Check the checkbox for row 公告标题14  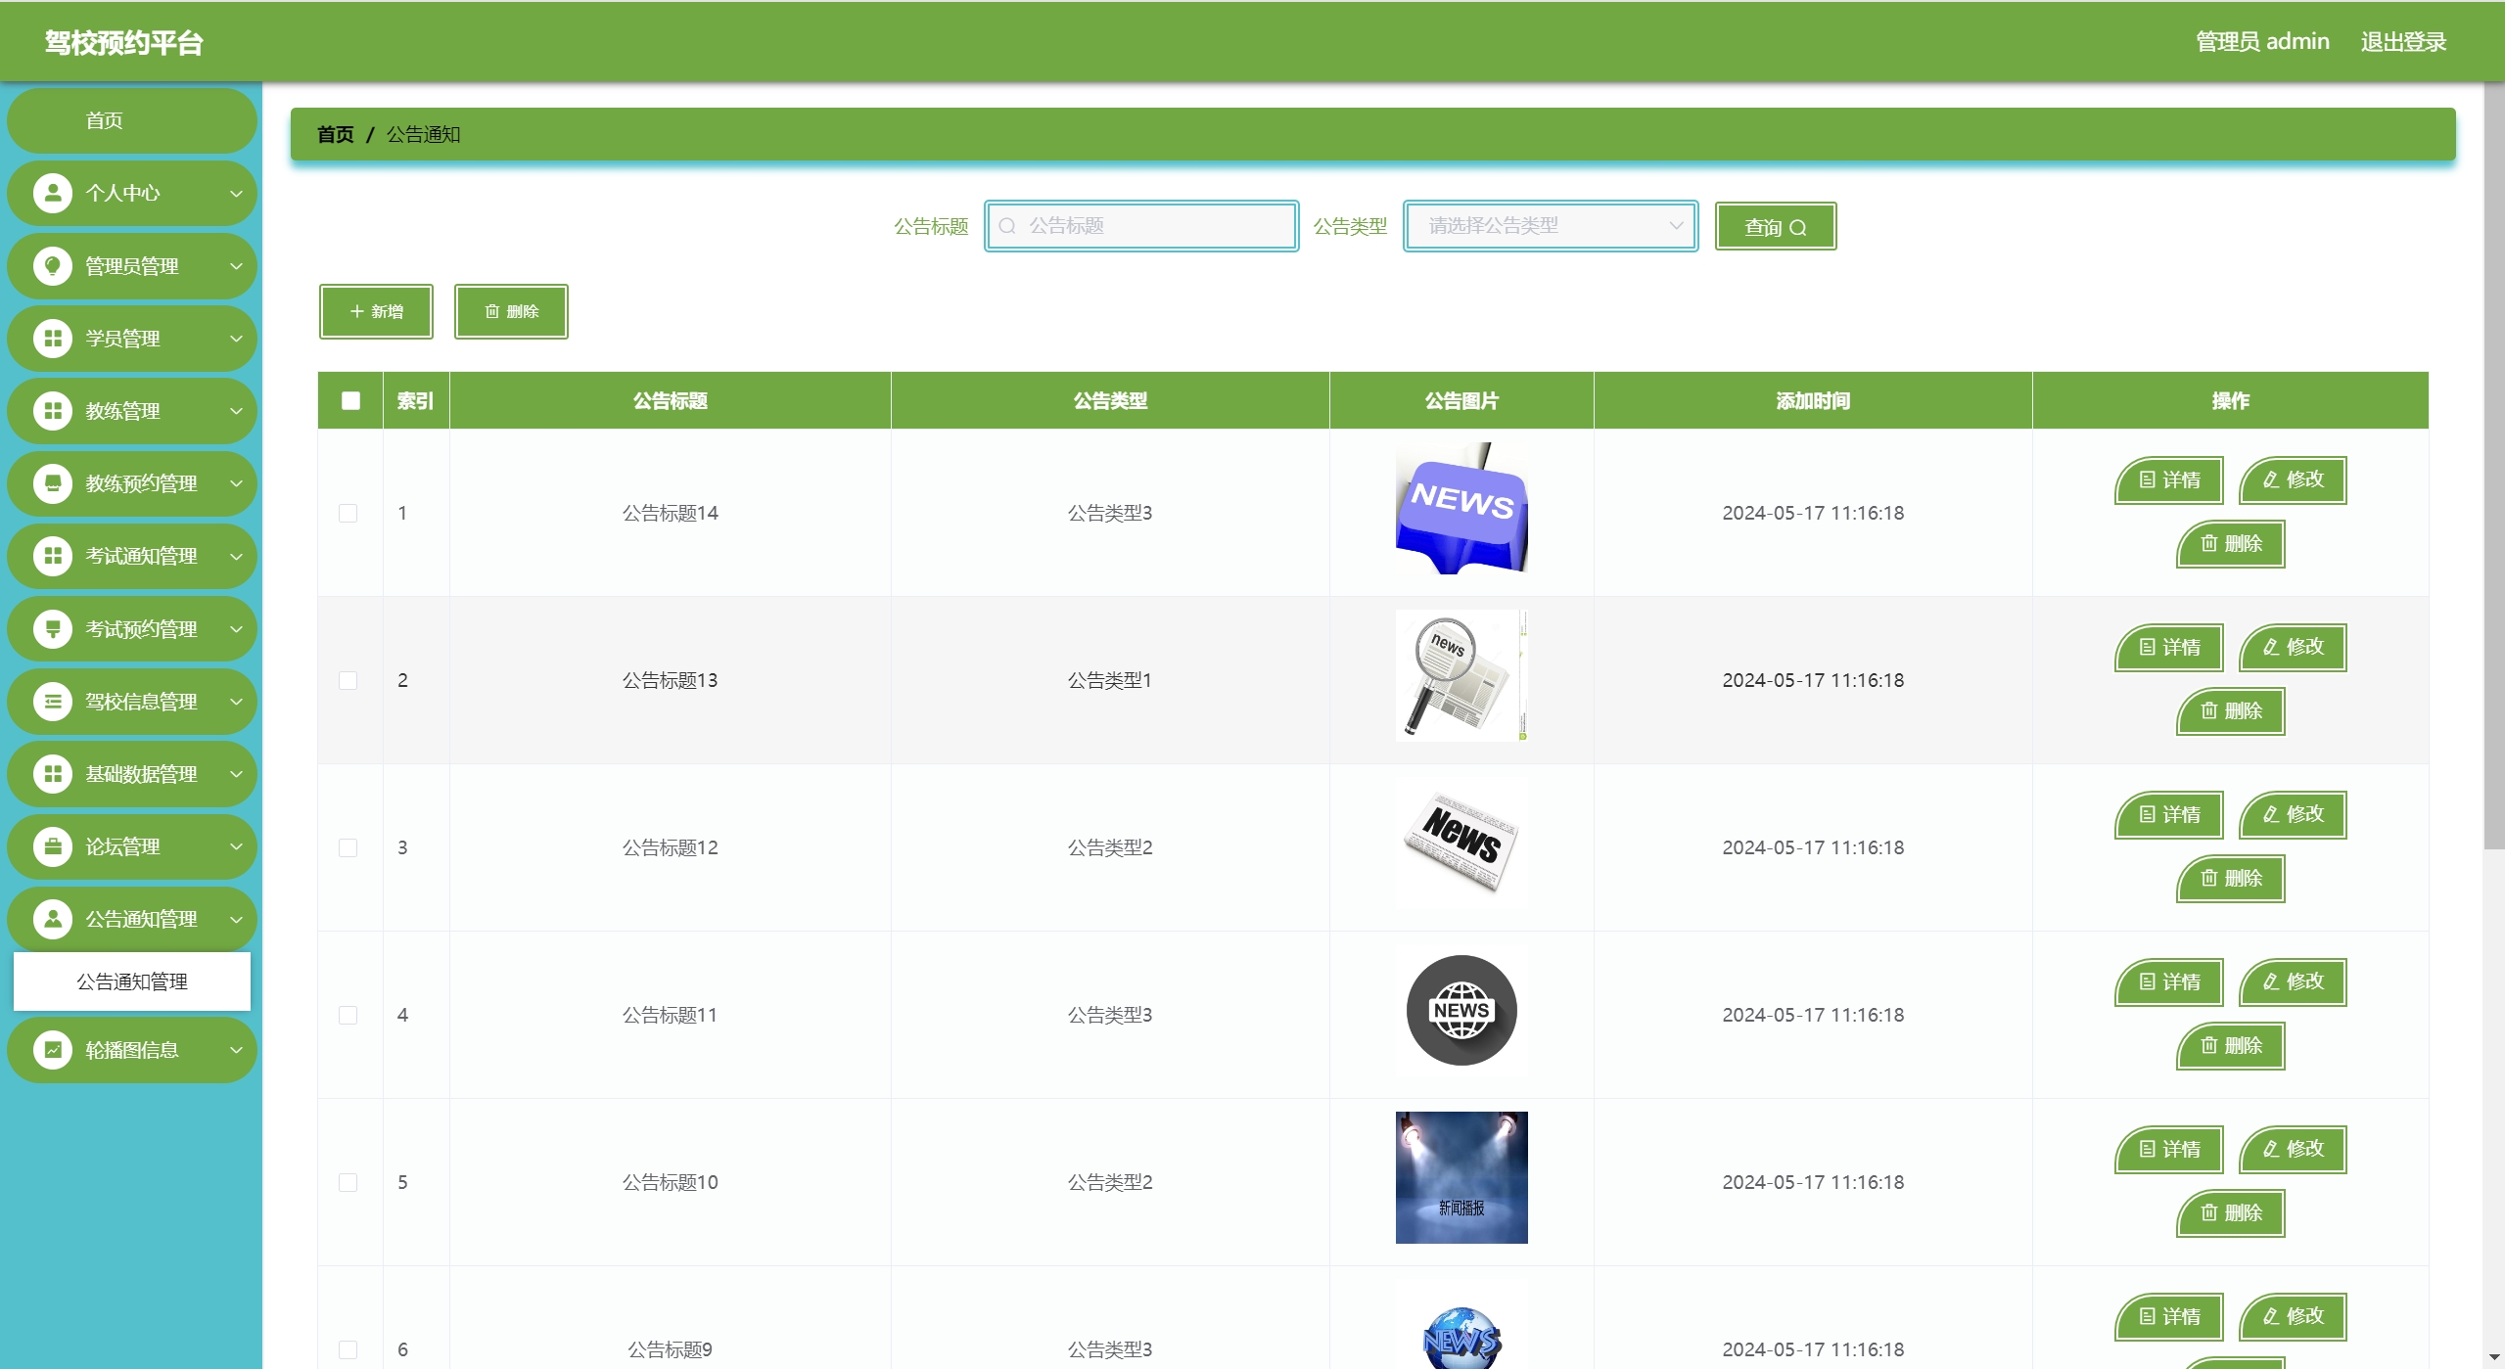pos(348,513)
